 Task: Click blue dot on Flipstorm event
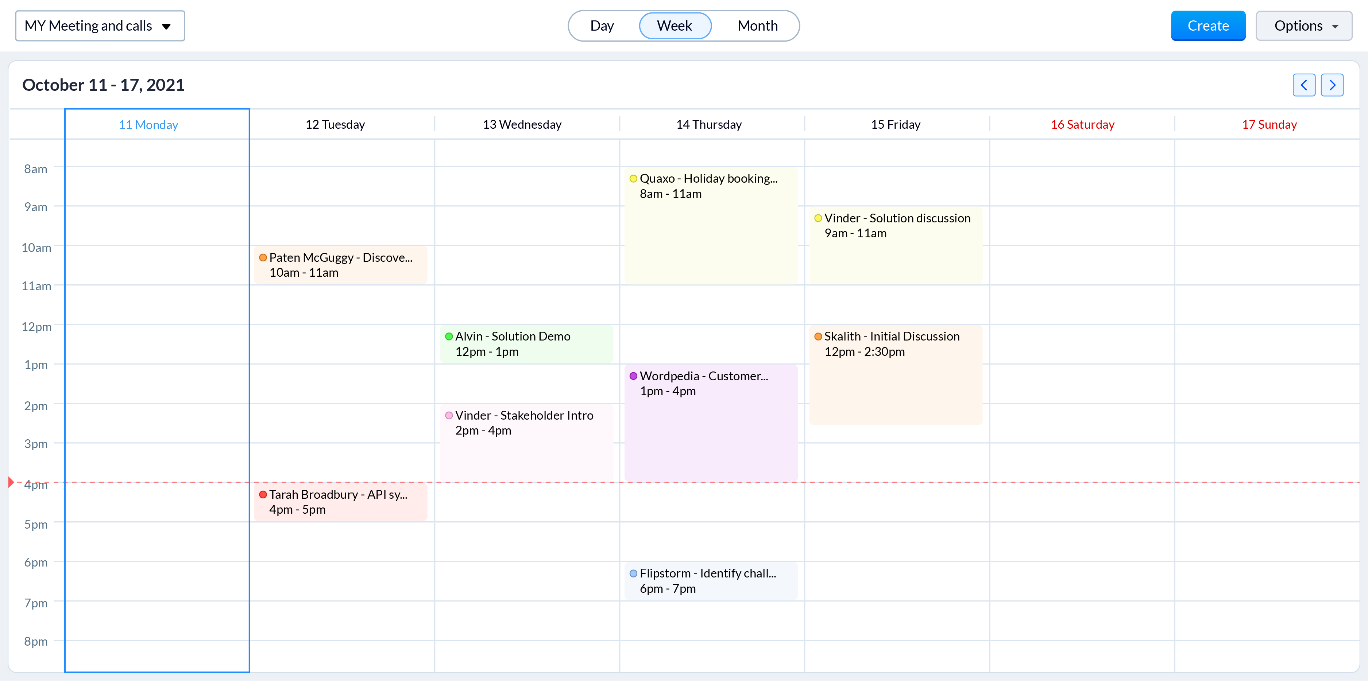tap(633, 573)
